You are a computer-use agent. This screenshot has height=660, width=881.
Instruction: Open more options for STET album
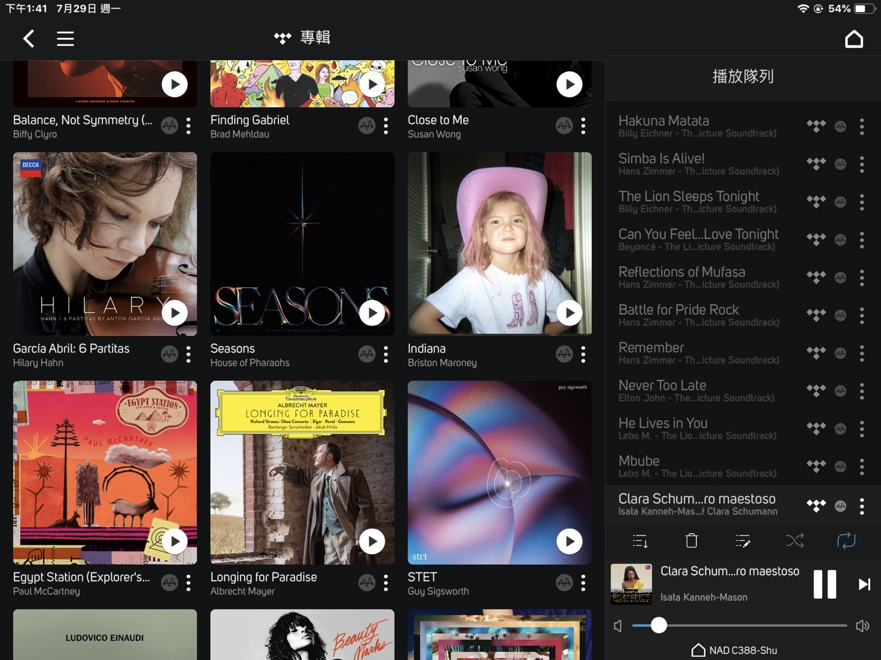pos(583,583)
